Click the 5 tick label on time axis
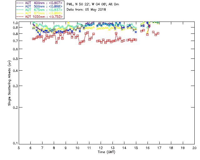 (19, 148)
